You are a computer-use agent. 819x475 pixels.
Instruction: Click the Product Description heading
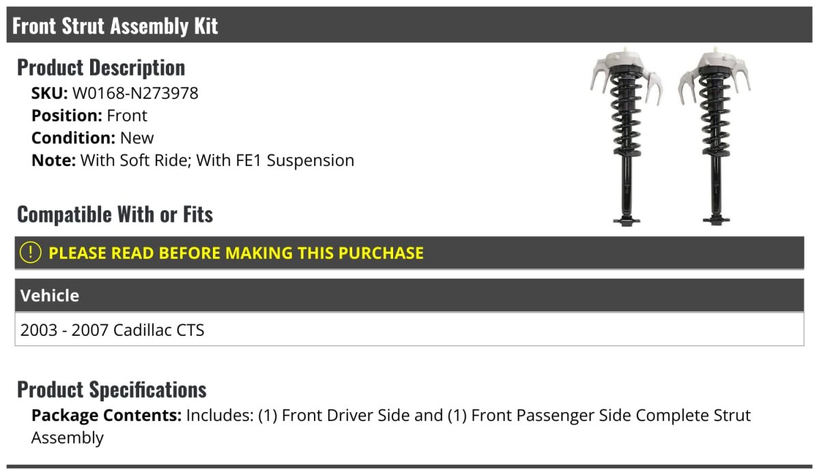click(x=101, y=68)
